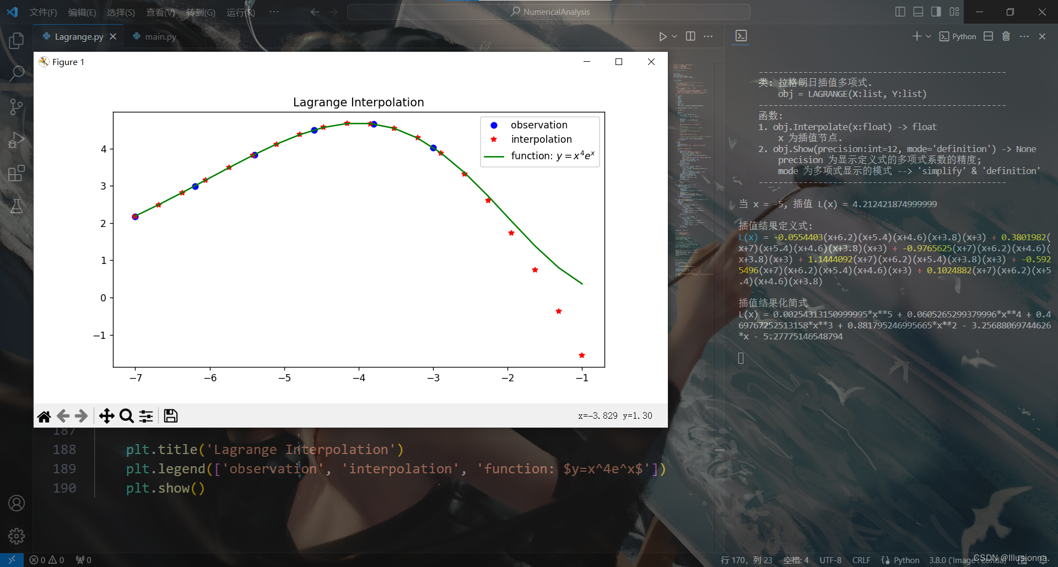Expand the Run button dropdown arrow

coord(674,36)
